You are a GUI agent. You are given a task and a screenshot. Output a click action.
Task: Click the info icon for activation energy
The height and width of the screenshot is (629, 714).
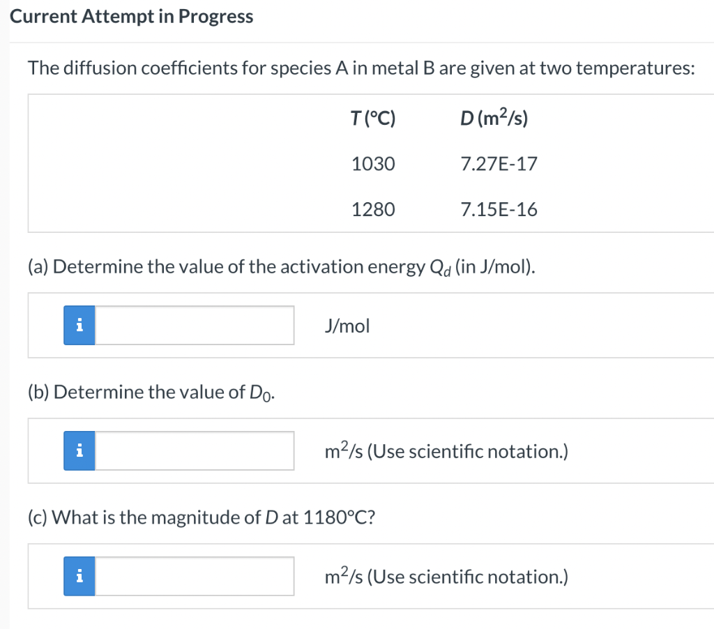click(x=79, y=325)
